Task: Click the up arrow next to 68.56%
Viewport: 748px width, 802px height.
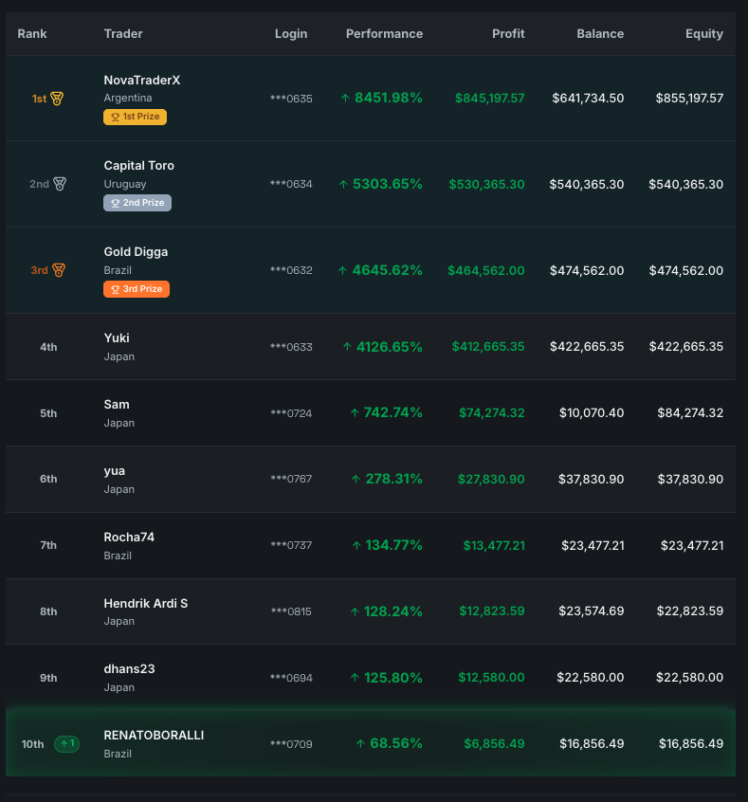Action: click(360, 743)
